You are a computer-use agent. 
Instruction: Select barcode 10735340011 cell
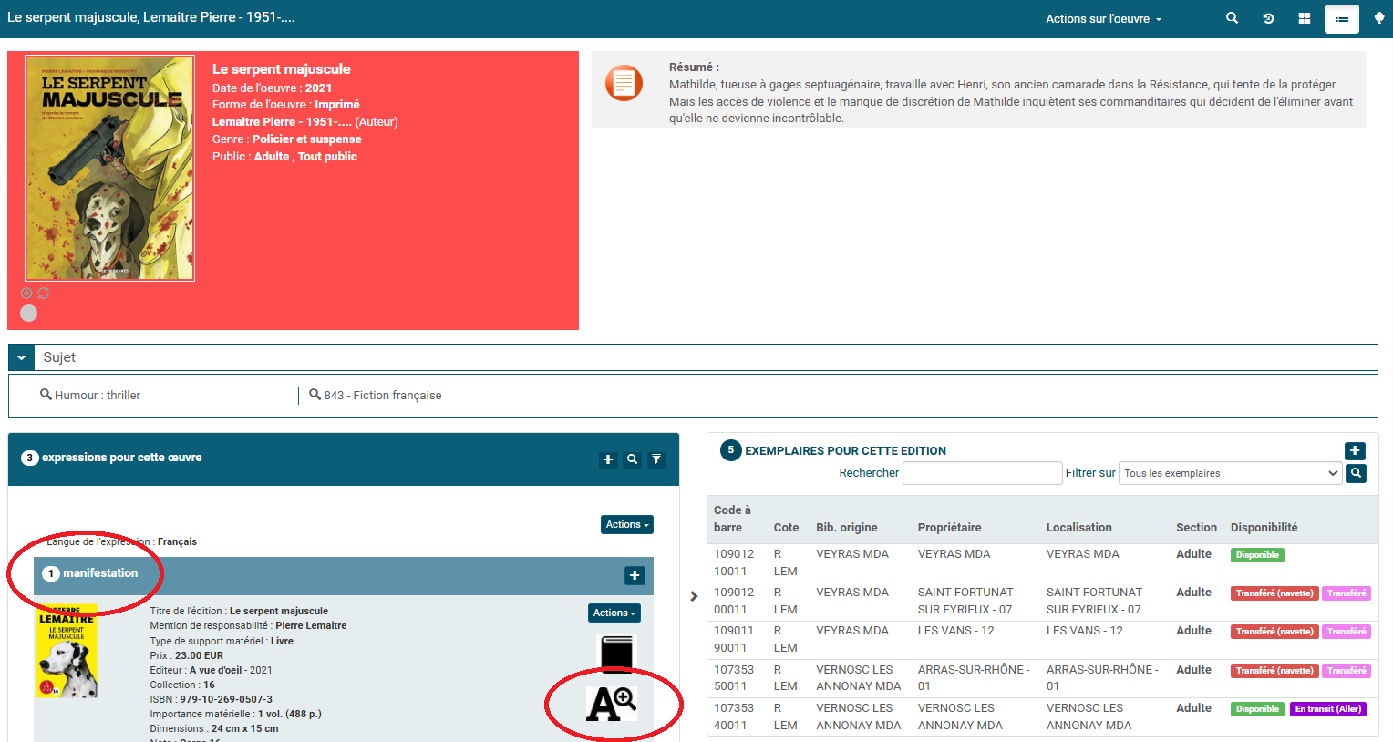[x=734, y=716]
